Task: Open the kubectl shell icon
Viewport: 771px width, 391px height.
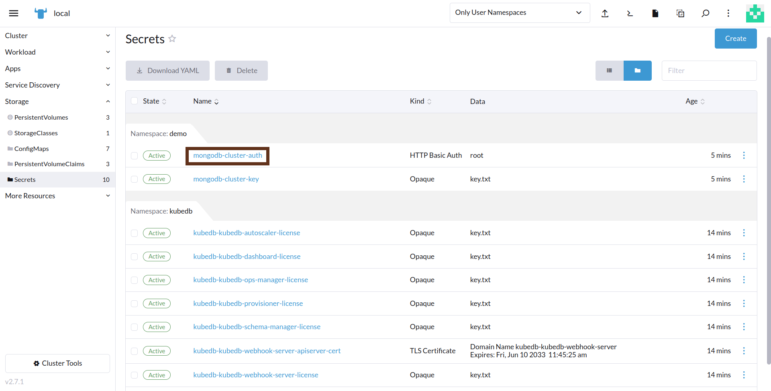Action: tap(630, 13)
